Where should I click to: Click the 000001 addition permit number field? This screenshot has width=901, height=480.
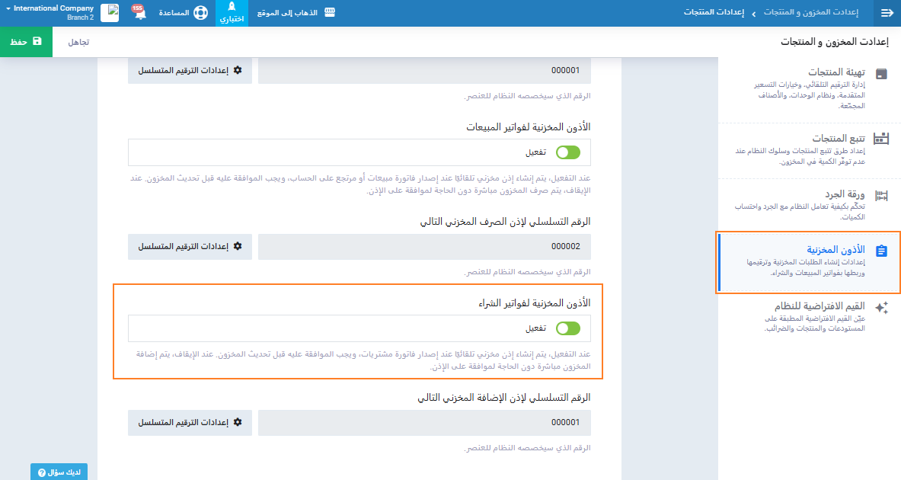coord(424,423)
